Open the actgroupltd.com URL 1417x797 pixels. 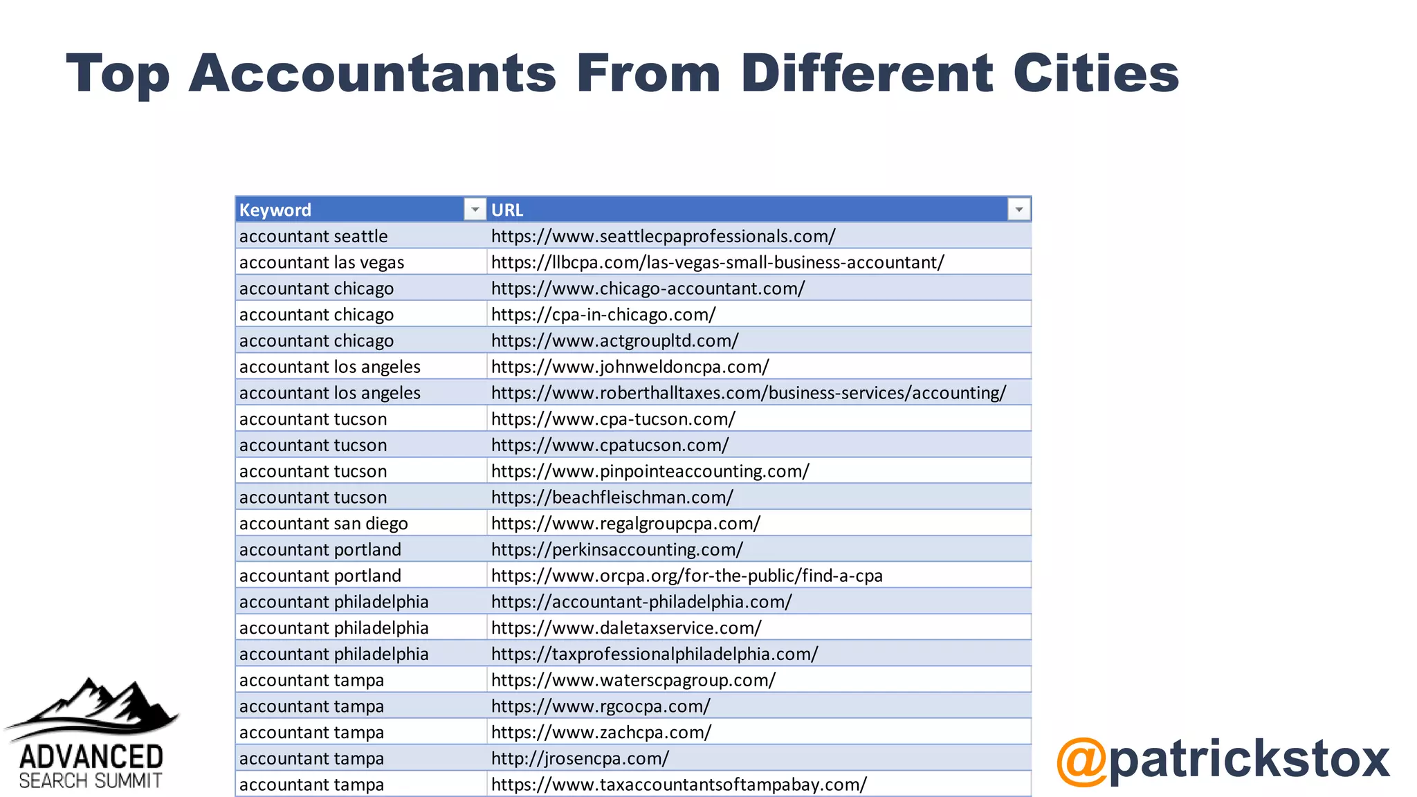click(614, 340)
